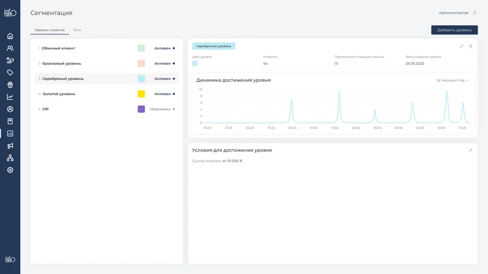
Task: Open the clipboard document sidebar icon
Action: 10,121
